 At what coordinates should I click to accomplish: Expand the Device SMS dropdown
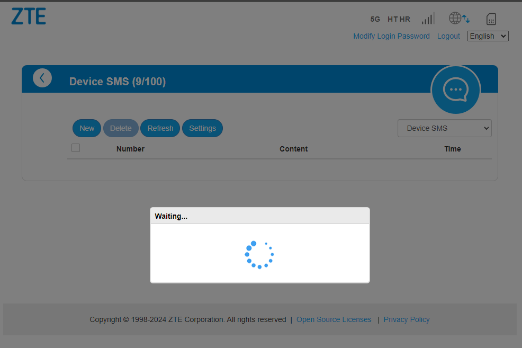click(444, 128)
